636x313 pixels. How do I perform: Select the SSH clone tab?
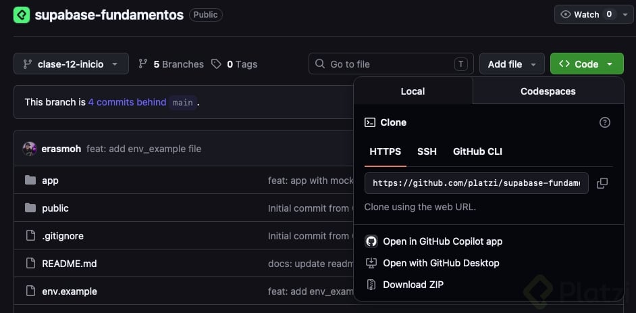(427, 152)
